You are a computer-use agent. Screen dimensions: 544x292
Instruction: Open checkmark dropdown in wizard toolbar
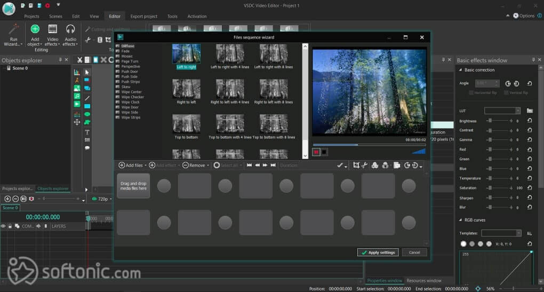pos(346,167)
